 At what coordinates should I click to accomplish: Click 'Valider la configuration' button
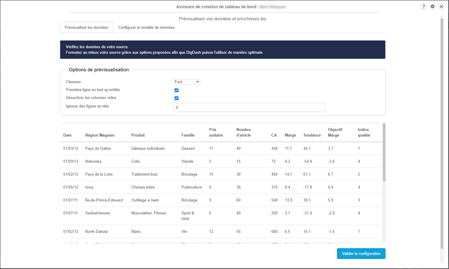click(361, 253)
